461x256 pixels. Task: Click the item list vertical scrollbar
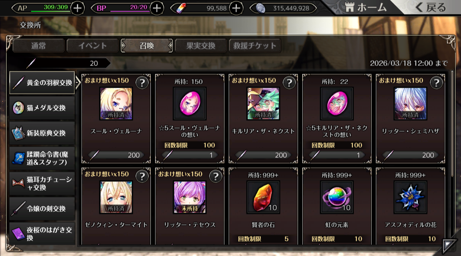pos(452,123)
